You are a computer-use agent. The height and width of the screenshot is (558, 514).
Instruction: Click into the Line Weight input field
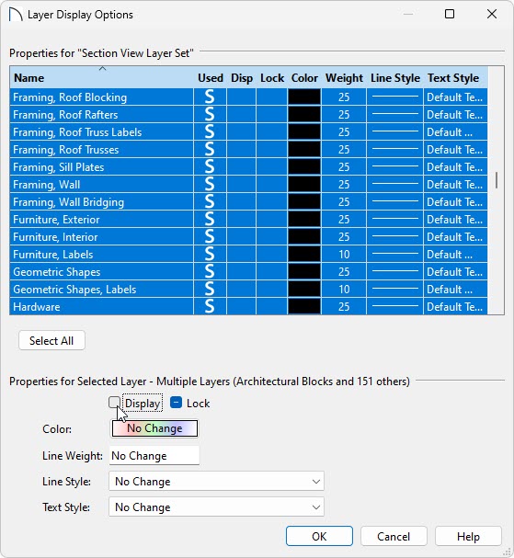[154, 456]
